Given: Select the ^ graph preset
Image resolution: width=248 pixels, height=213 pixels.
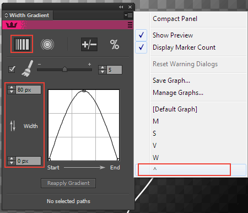Looking at the screenshot, I should 190,169.
